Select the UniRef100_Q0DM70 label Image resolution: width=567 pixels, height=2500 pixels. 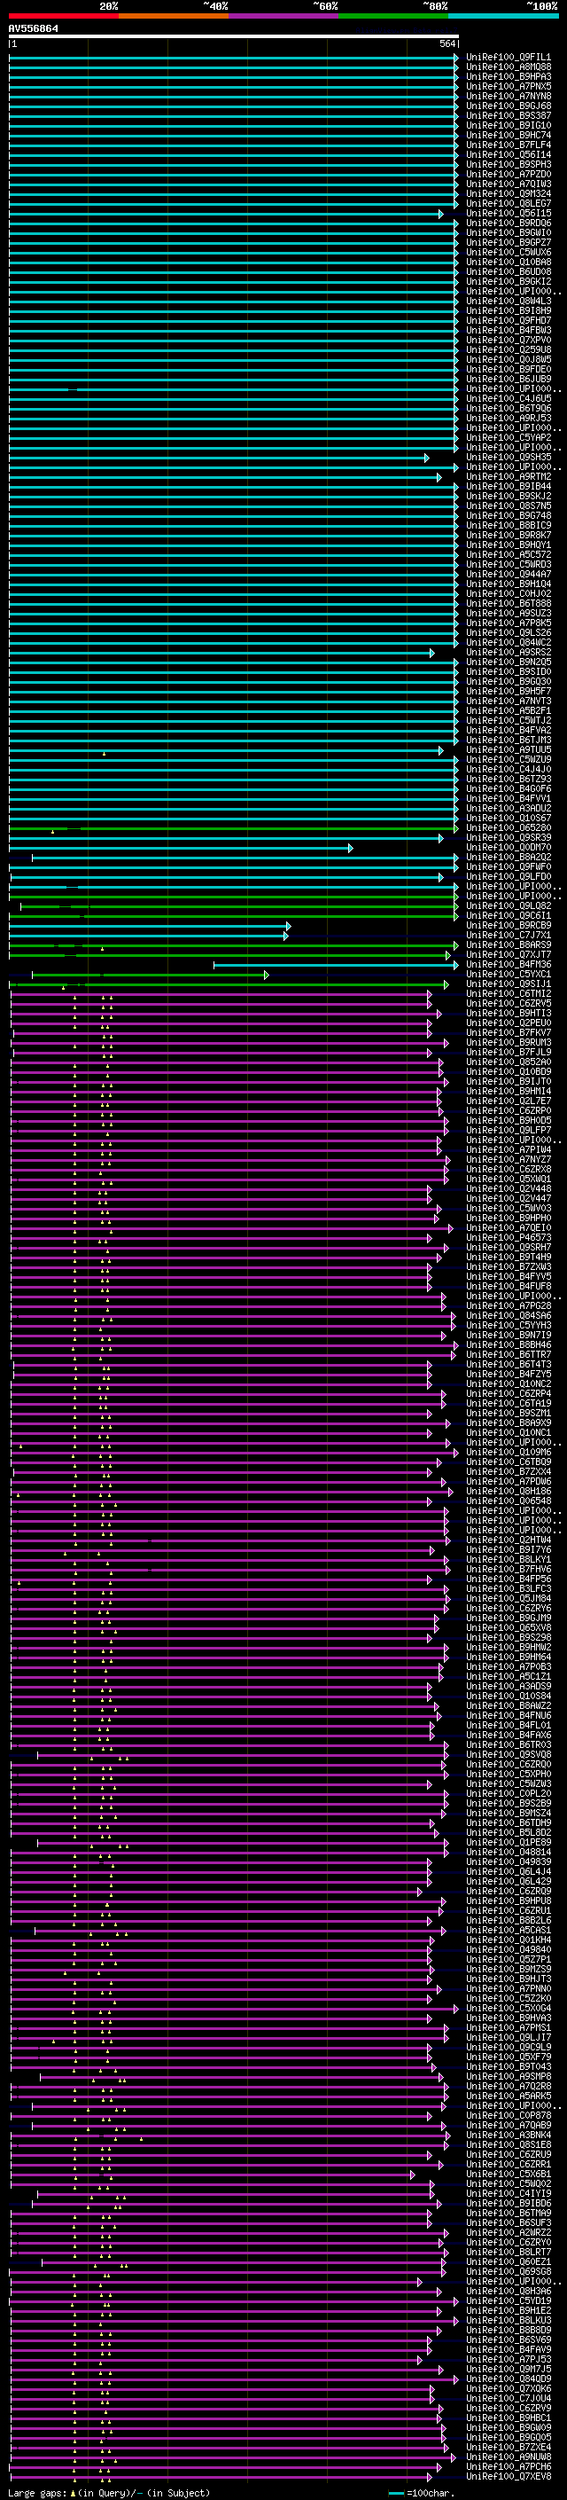point(509,847)
